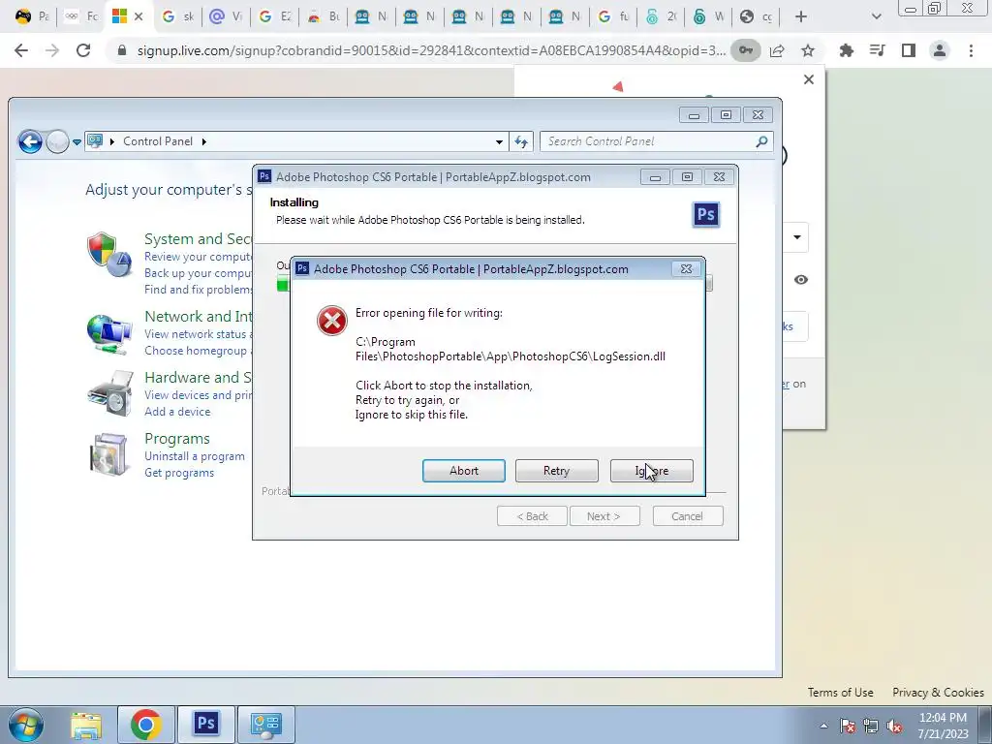Screen dimensions: 992x744
Task: Click Network and Internet globe icon
Action: point(109,333)
